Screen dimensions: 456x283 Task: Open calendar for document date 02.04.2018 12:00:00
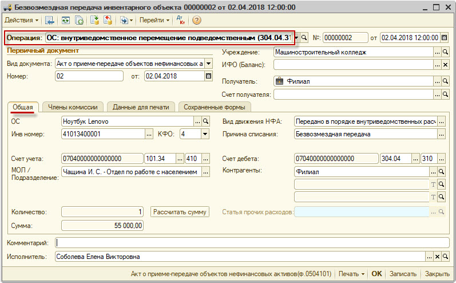pyautogui.click(x=444, y=38)
